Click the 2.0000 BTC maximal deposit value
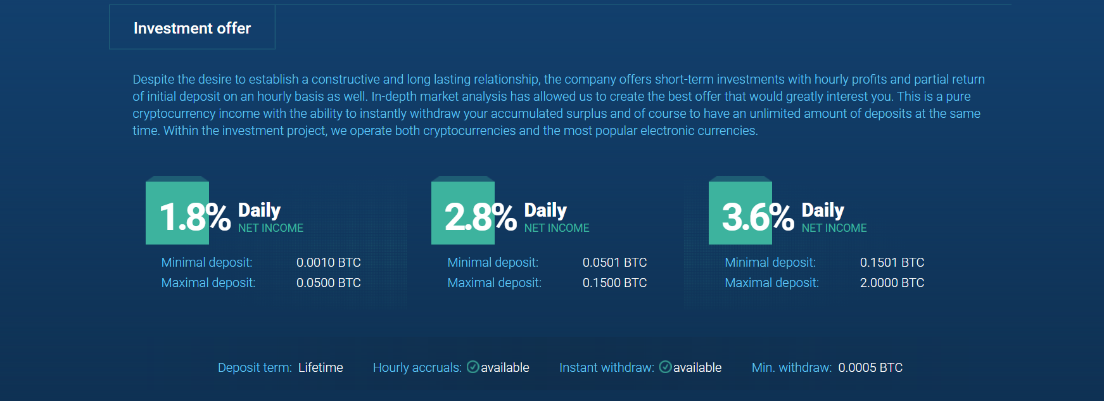 (892, 283)
